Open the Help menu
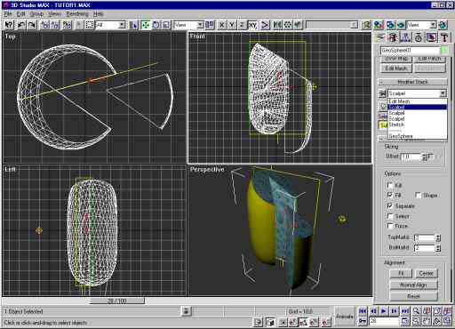This screenshot has width=455, height=329. (98, 14)
